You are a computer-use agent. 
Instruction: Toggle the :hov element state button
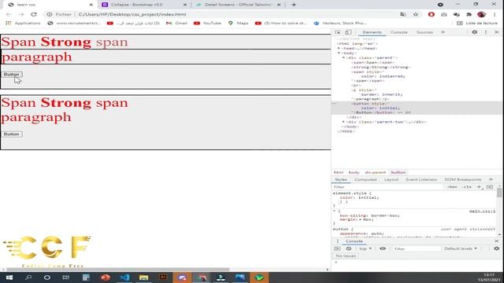click(x=452, y=187)
